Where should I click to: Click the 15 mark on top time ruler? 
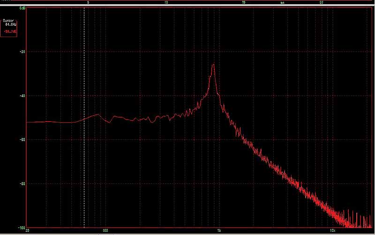coord(243,2)
